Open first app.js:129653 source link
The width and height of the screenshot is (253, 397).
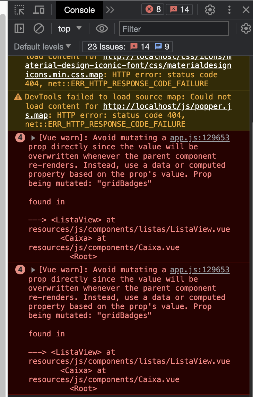tap(200, 138)
